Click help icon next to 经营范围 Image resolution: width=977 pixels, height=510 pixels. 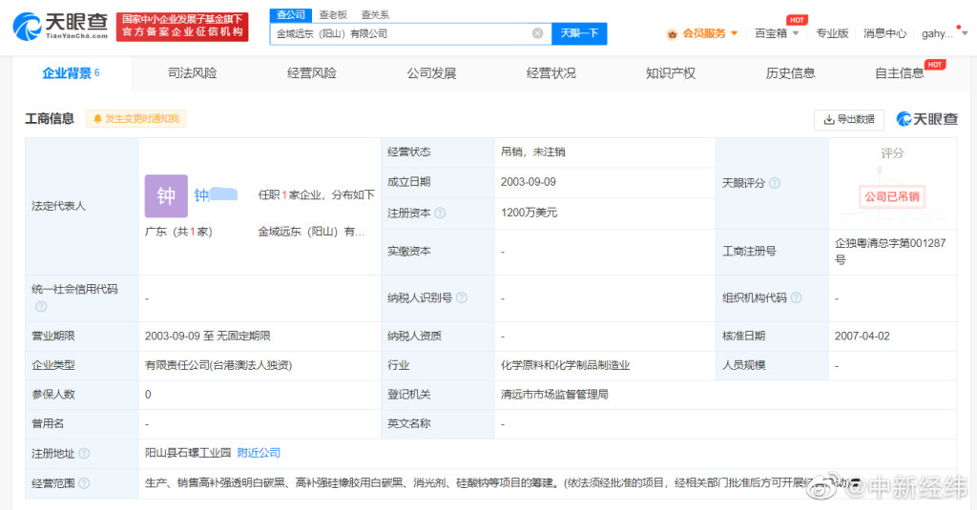84,483
